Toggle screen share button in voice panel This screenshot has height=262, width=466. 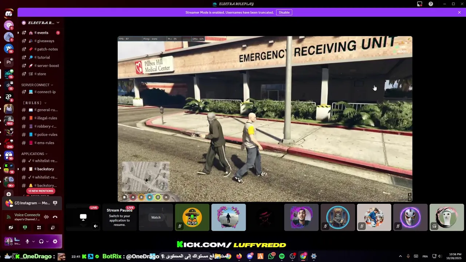click(x=25, y=227)
